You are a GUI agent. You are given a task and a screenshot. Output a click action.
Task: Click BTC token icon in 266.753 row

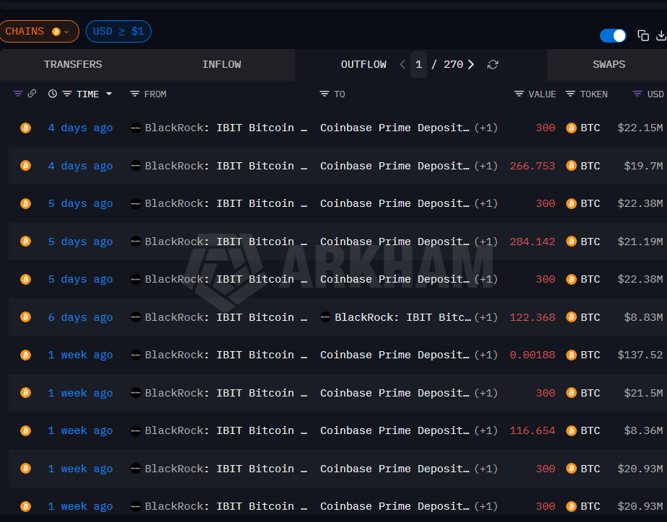click(571, 166)
